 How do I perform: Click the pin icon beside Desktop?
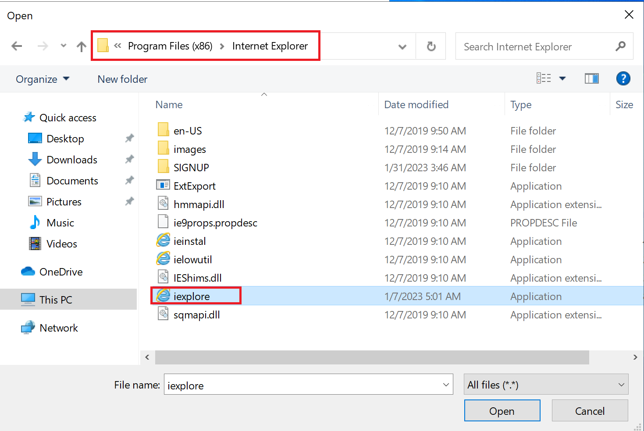129,138
